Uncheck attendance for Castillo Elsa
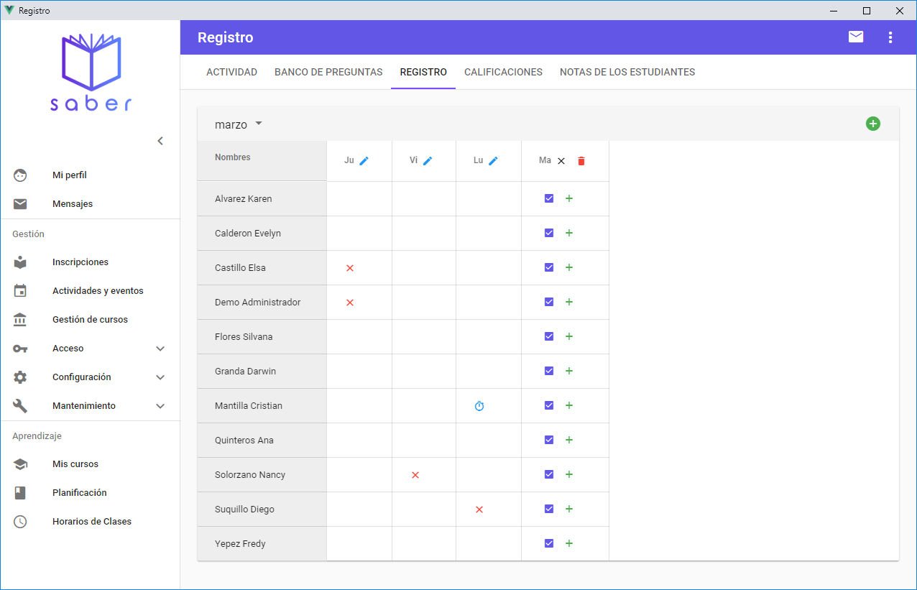The image size is (917, 590). [549, 267]
